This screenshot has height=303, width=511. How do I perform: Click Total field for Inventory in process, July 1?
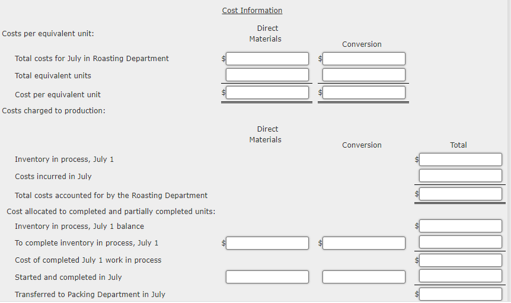coord(461,160)
